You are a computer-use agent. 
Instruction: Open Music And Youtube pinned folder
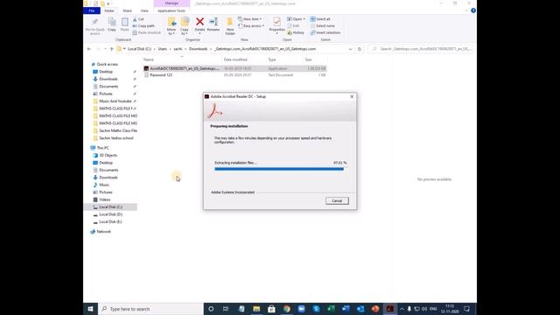point(115,101)
